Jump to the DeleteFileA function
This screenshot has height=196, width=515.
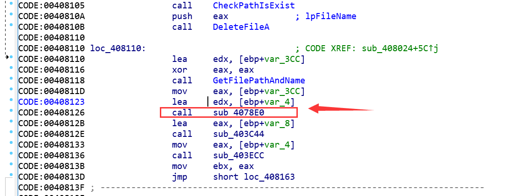(241, 27)
